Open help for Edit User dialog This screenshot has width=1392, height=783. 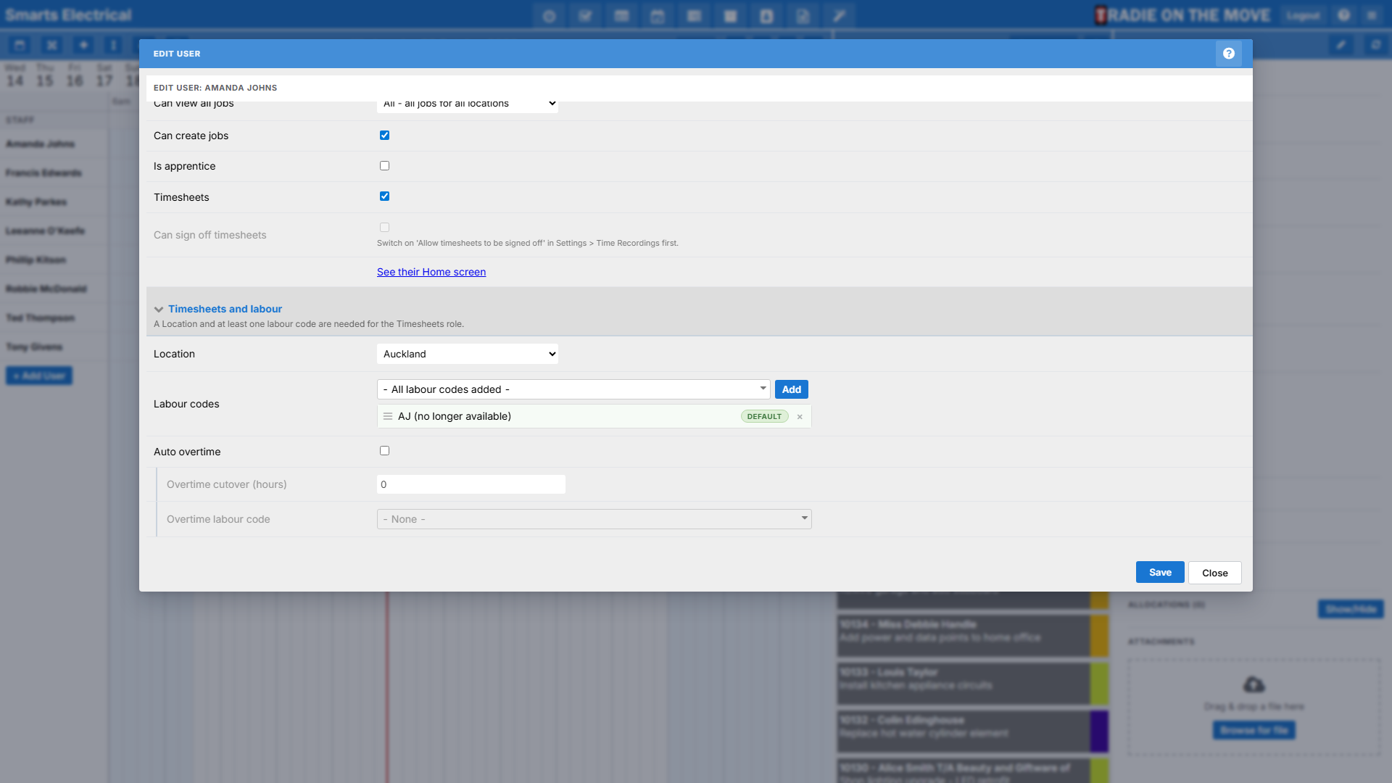[1228, 54]
